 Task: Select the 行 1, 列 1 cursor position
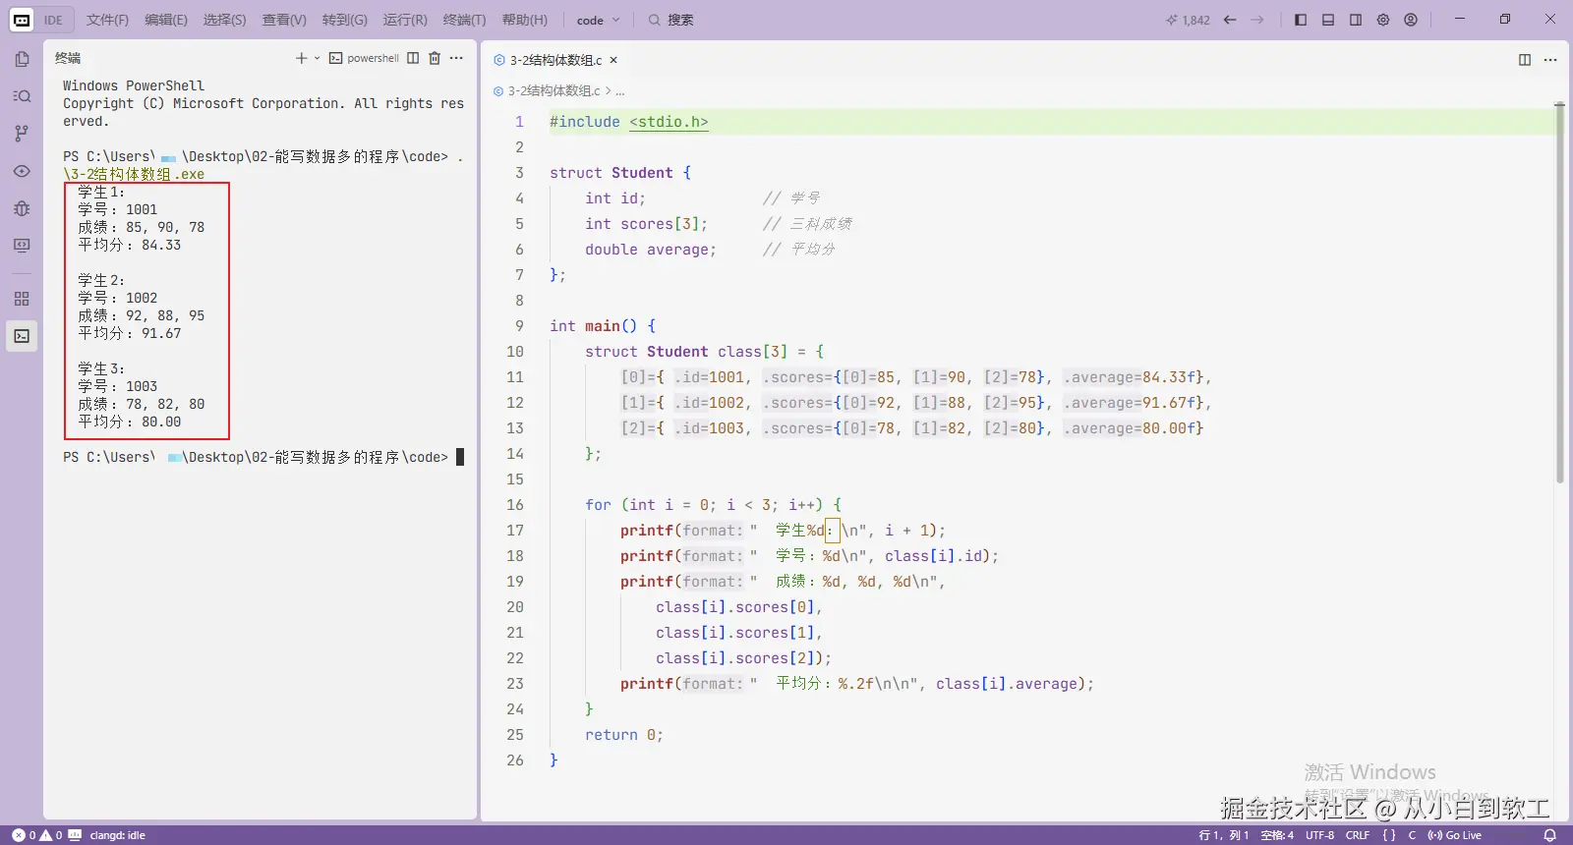1224,835
